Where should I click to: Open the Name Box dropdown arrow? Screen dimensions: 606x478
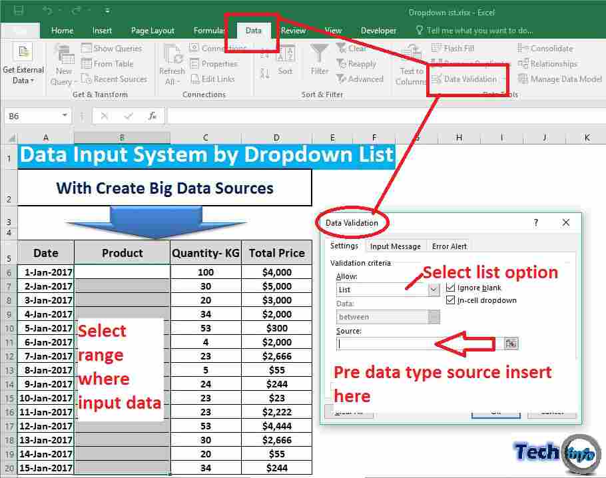[65, 115]
